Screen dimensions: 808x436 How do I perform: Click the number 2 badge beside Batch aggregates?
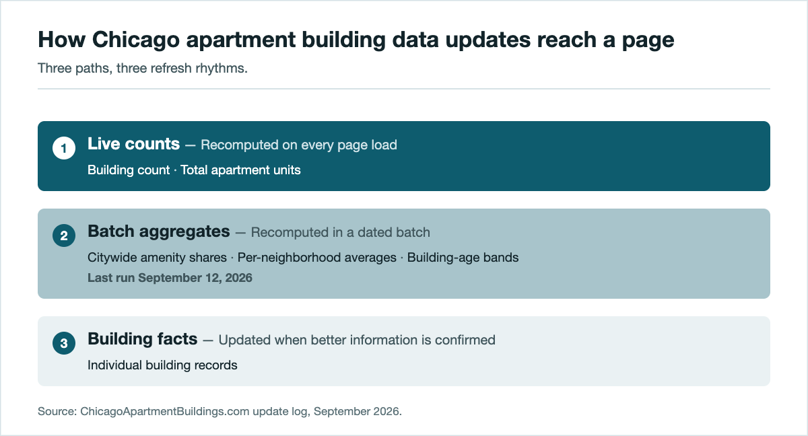(63, 235)
